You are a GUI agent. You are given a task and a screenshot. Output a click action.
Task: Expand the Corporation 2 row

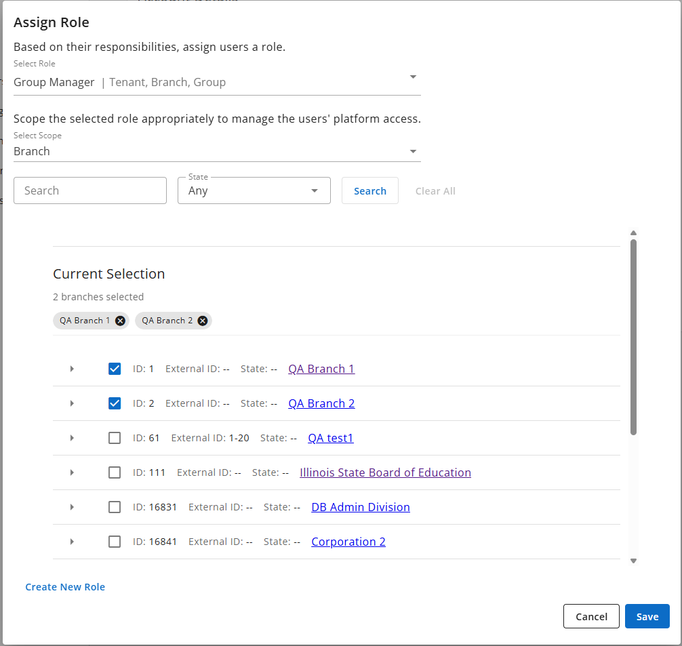(72, 542)
